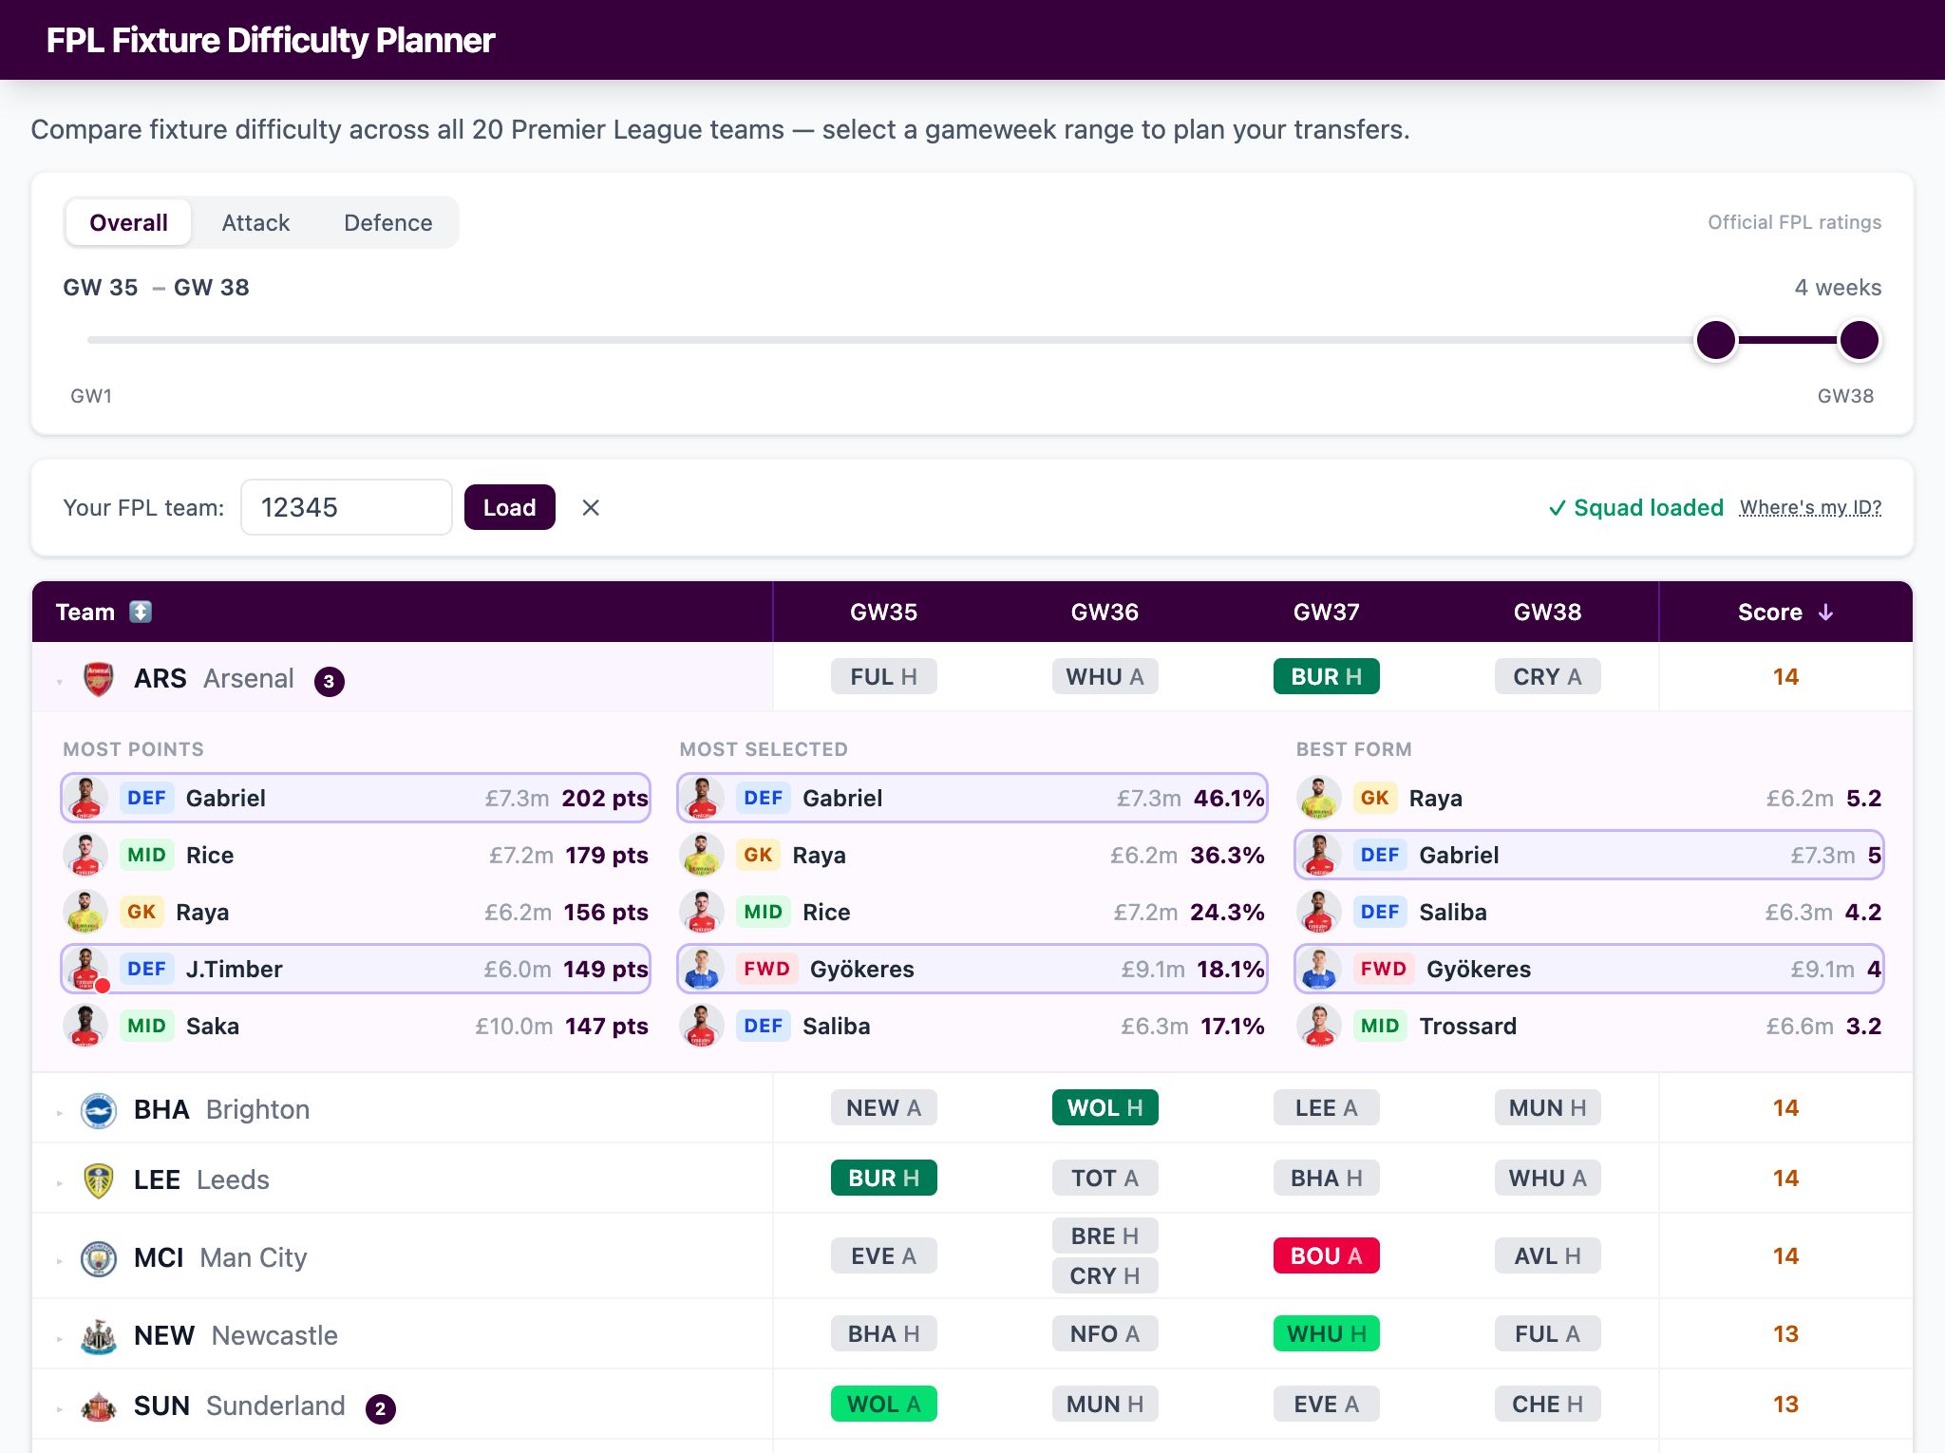Click Sunderland's WOL A fixture
The width and height of the screenshot is (1945, 1453).
884,1405
